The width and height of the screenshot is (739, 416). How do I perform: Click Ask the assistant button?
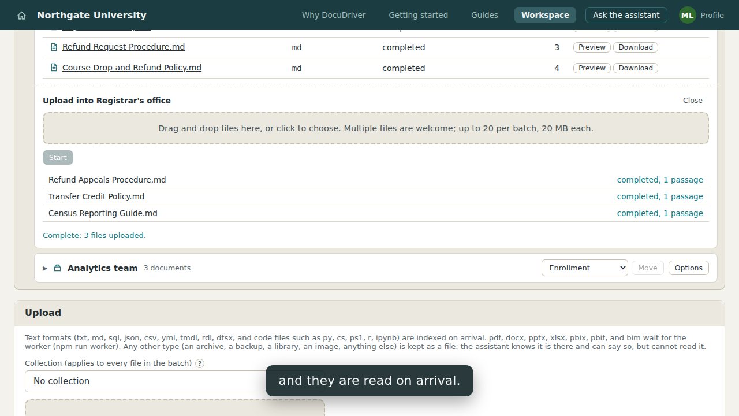pyautogui.click(x=626, y=16)
